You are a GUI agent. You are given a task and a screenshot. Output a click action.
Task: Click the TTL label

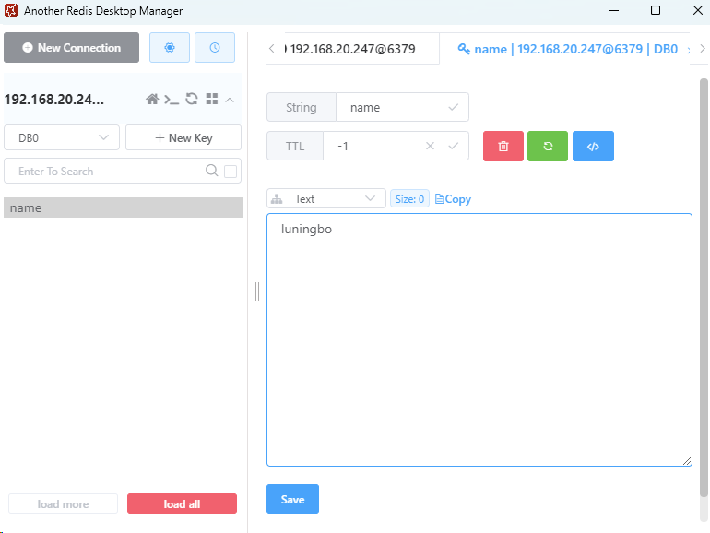click(x=295, y=146)
